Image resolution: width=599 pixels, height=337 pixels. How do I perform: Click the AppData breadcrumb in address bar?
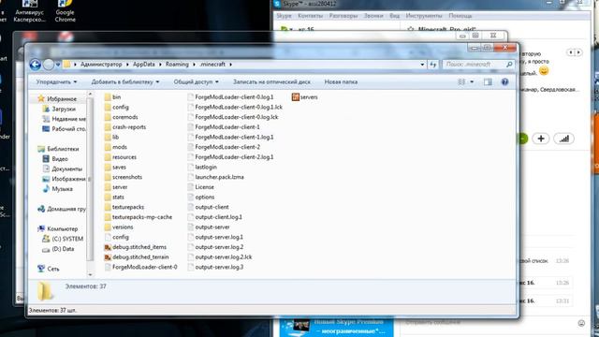tap(143, 65)
